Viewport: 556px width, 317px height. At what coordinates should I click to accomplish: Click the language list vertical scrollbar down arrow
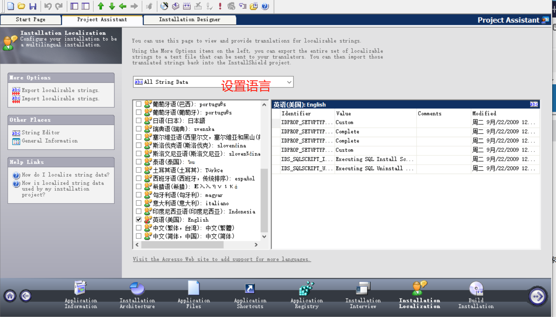264,236
